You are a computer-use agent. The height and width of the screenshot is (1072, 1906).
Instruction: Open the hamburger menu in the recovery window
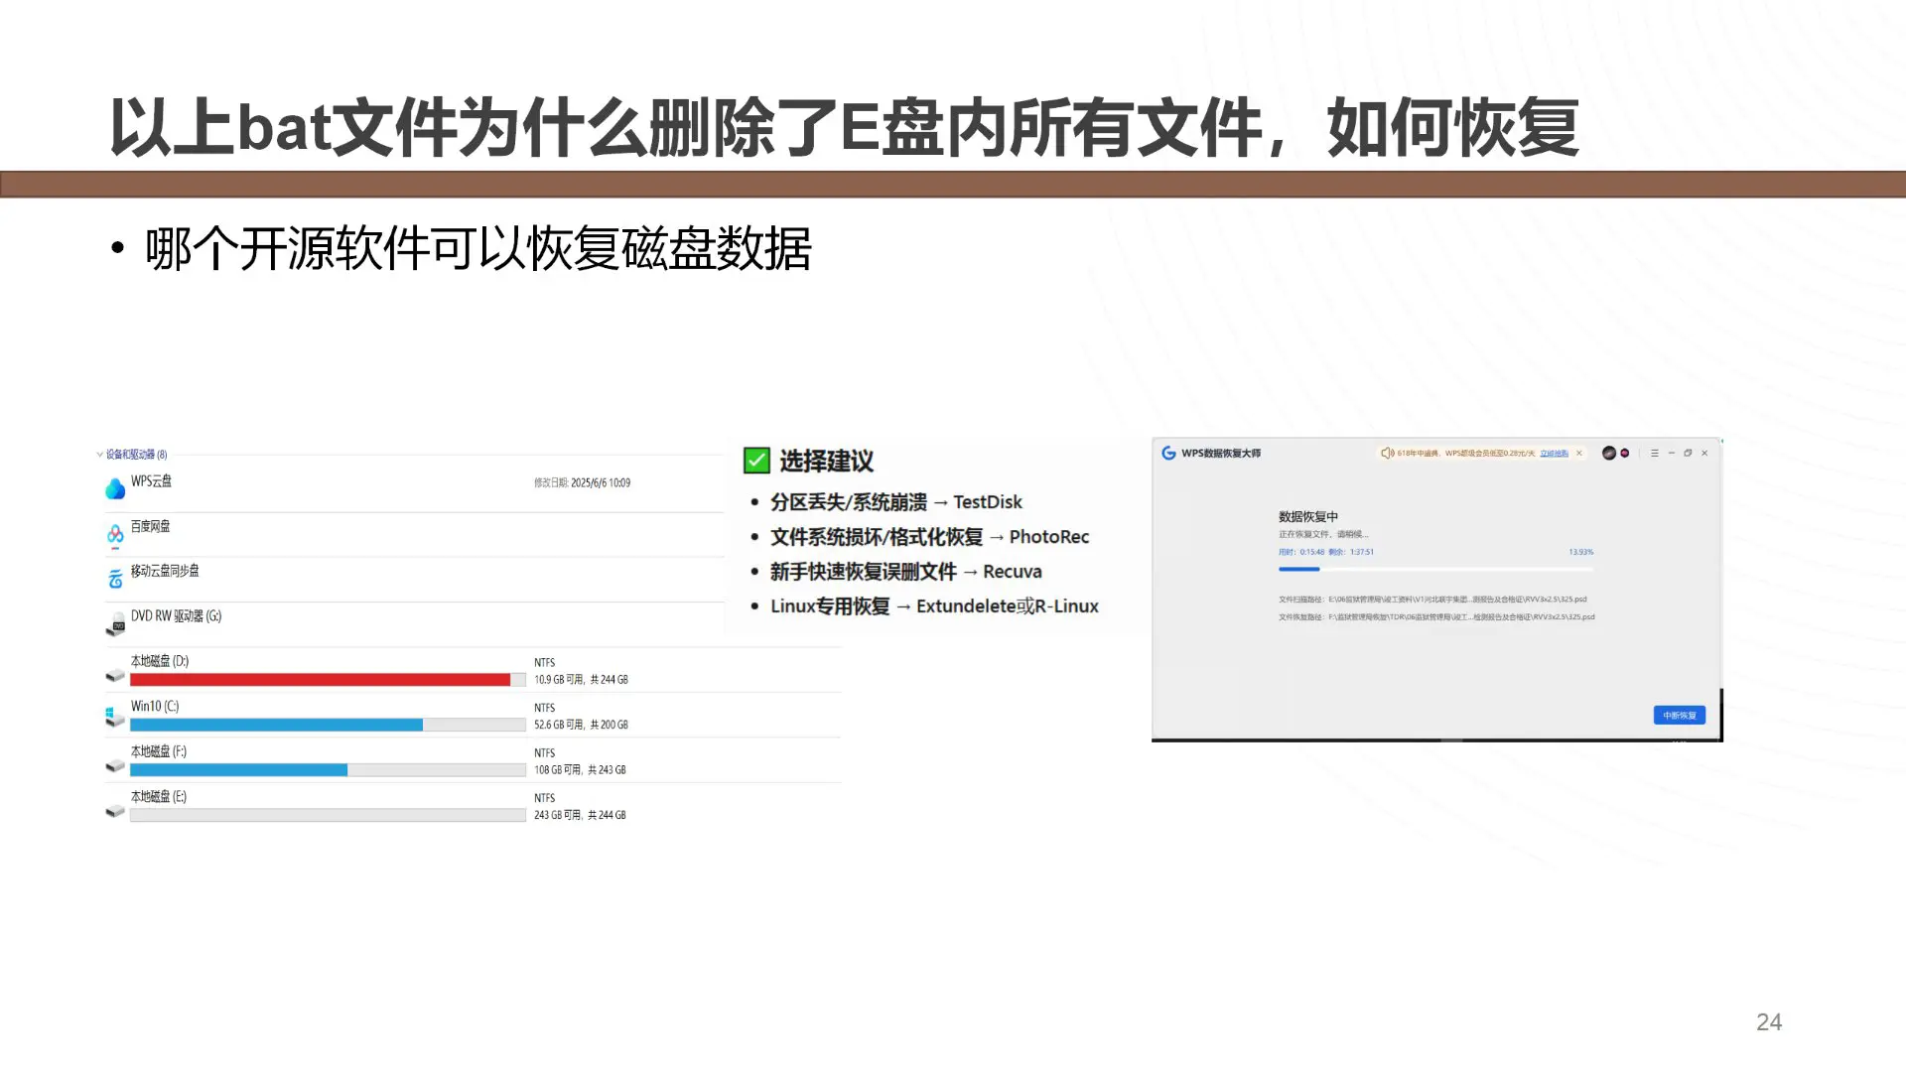(1654, 453)
